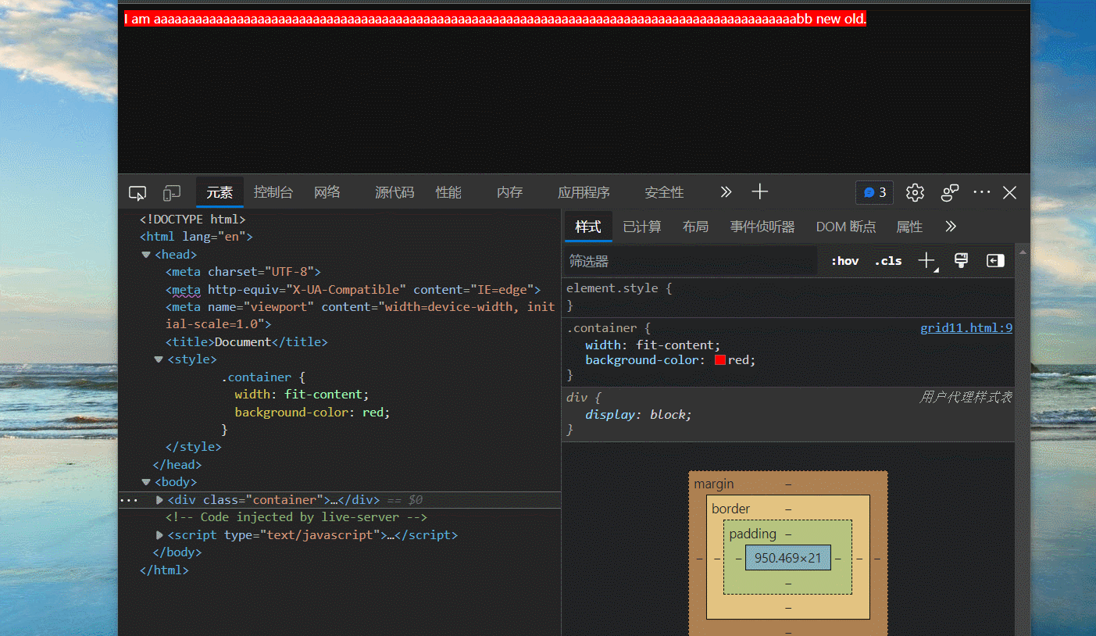Click the closing </head> tag

click(x=177, y=465)
